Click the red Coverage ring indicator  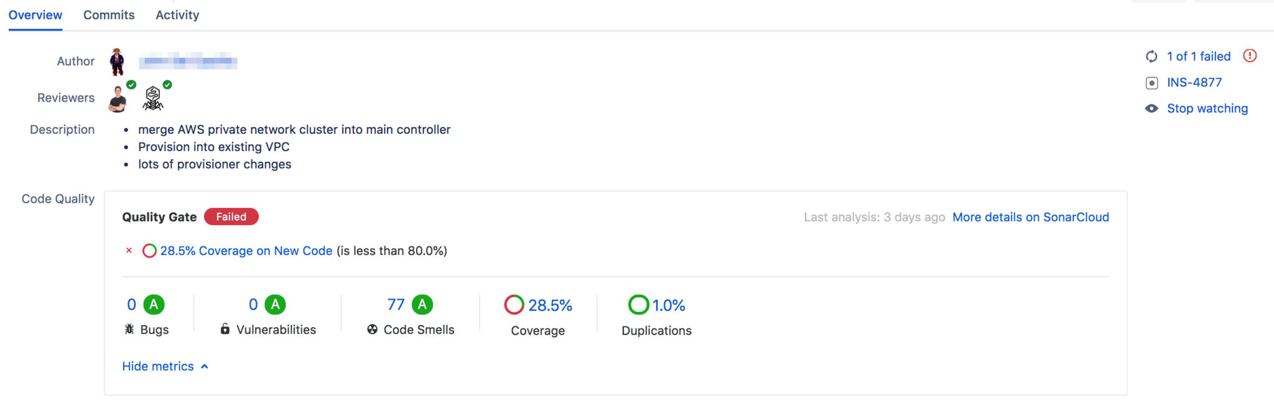click(513, 305)
